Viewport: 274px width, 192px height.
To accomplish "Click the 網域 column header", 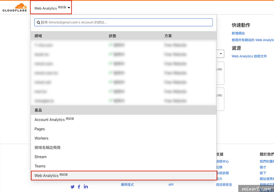I will click(38, 36).
